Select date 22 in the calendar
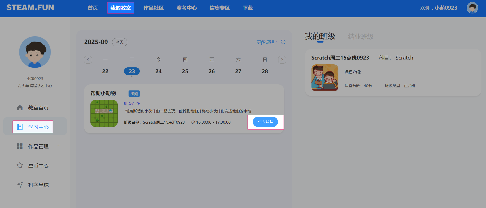The height and width of the screenshot is (208, 486). coord(105,71)
